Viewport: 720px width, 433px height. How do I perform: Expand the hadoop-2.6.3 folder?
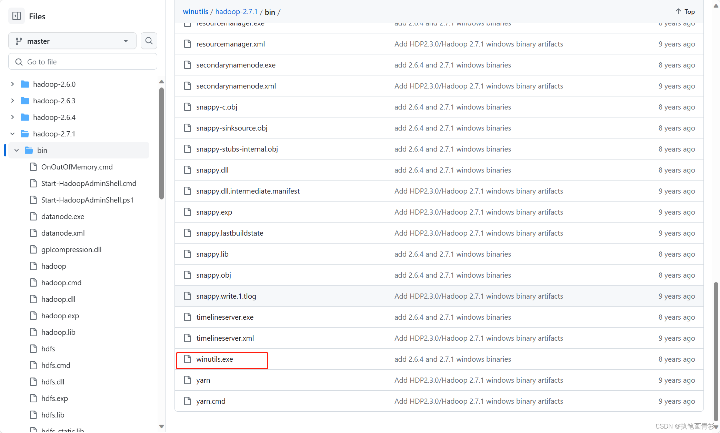click(12, 101)
